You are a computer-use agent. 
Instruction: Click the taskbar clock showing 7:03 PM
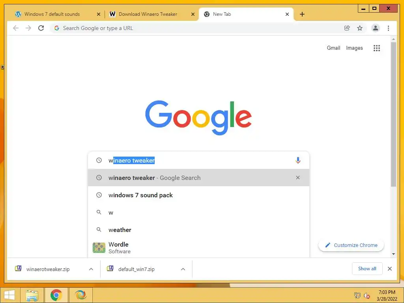click(387, 295)
